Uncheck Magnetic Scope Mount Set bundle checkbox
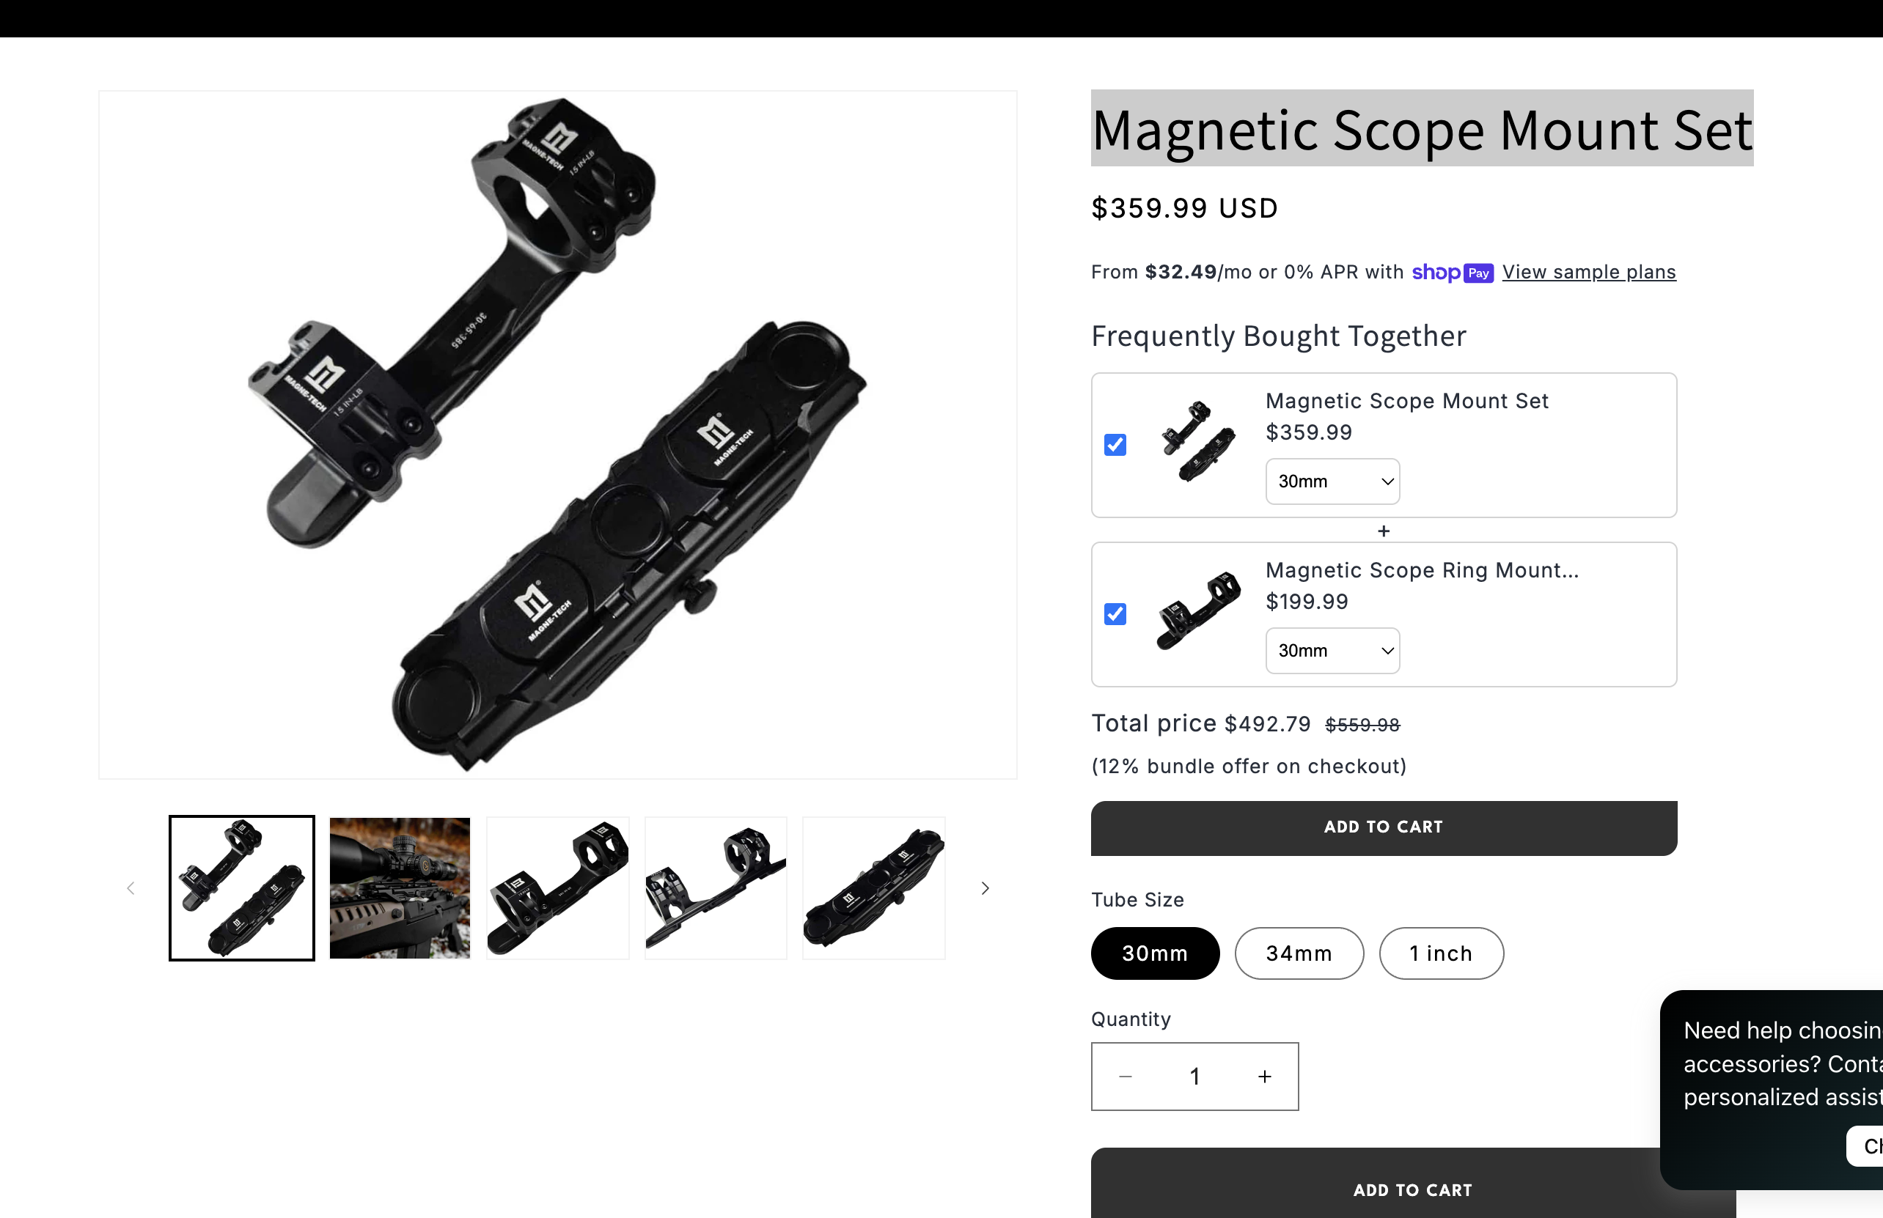Screen dimensions: 1883x1218 (1115, 445)
